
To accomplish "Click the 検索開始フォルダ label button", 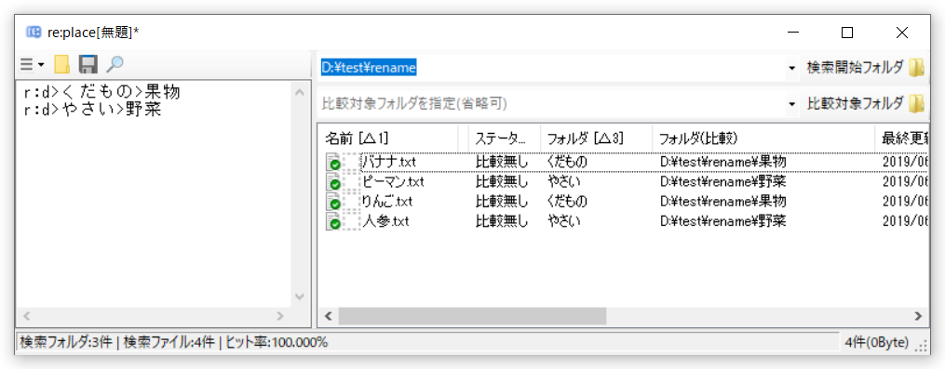I will tap(856, 68).
